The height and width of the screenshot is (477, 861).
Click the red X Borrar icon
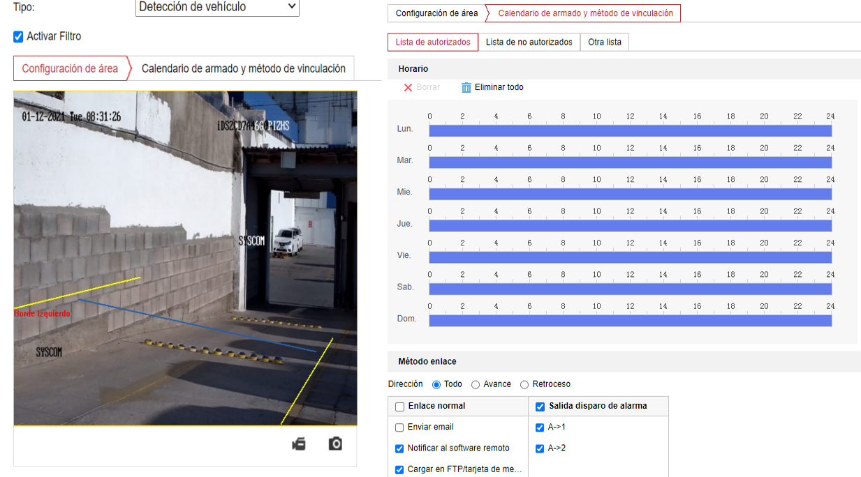click(x=408, y=87)
